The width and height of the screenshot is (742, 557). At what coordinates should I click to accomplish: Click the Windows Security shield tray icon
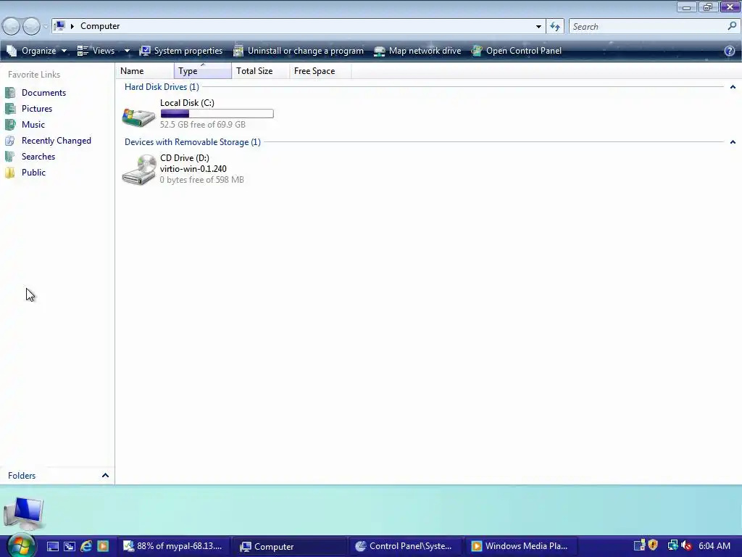coord(653,545)
